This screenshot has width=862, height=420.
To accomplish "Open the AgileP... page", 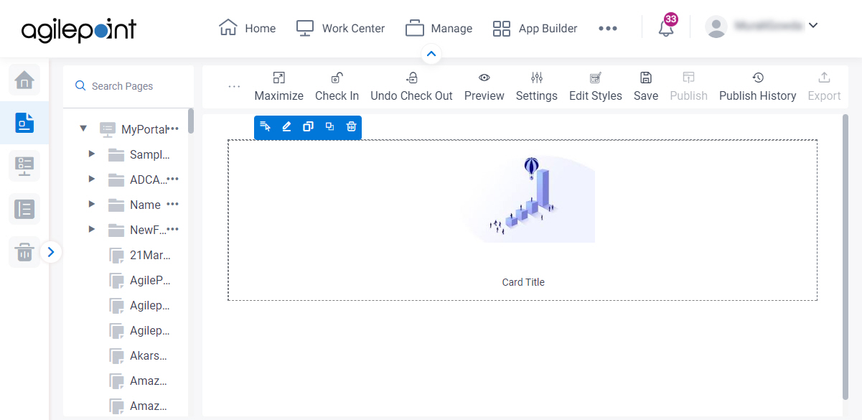I will pyautogui.click(x=150, y=280).
